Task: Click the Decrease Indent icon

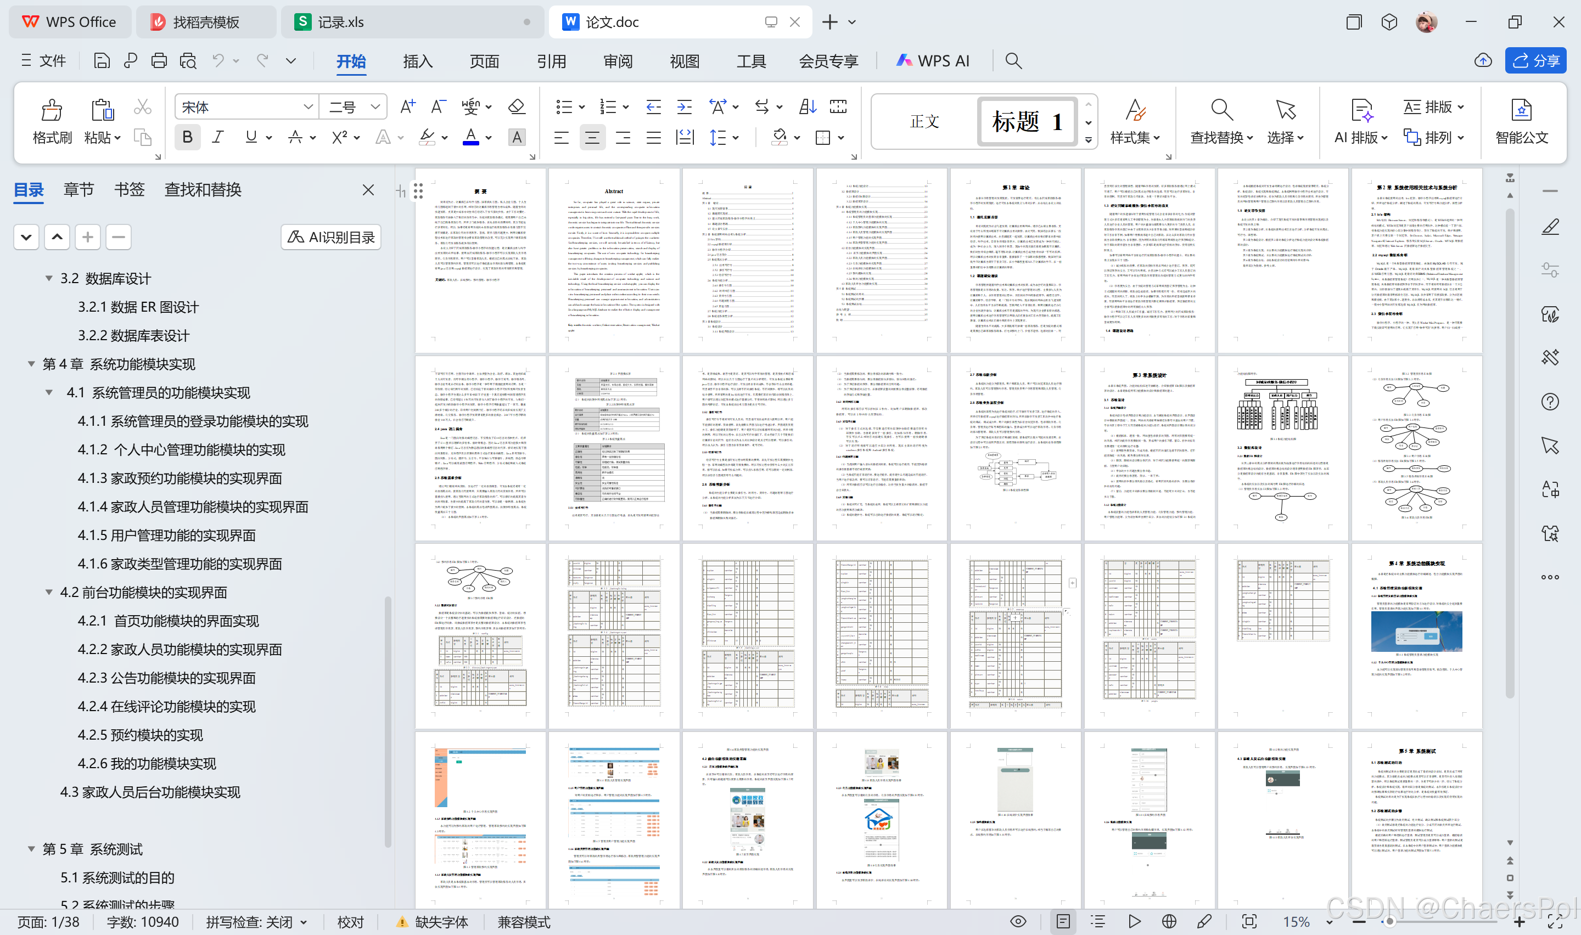Action: (653, 106)
